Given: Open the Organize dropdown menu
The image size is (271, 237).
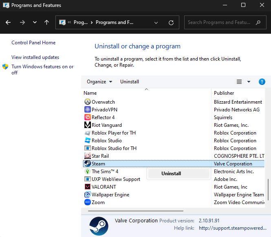Looking at the screenshot, I should (99, 82).
